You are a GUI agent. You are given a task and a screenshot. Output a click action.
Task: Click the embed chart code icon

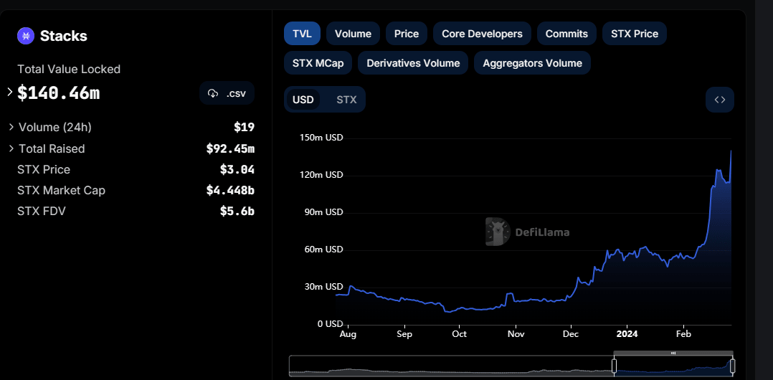719,100
